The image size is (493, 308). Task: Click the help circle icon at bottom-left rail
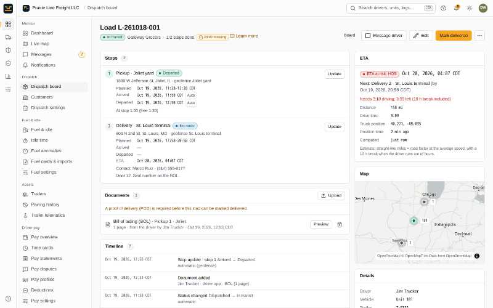[x=8, y=299]
